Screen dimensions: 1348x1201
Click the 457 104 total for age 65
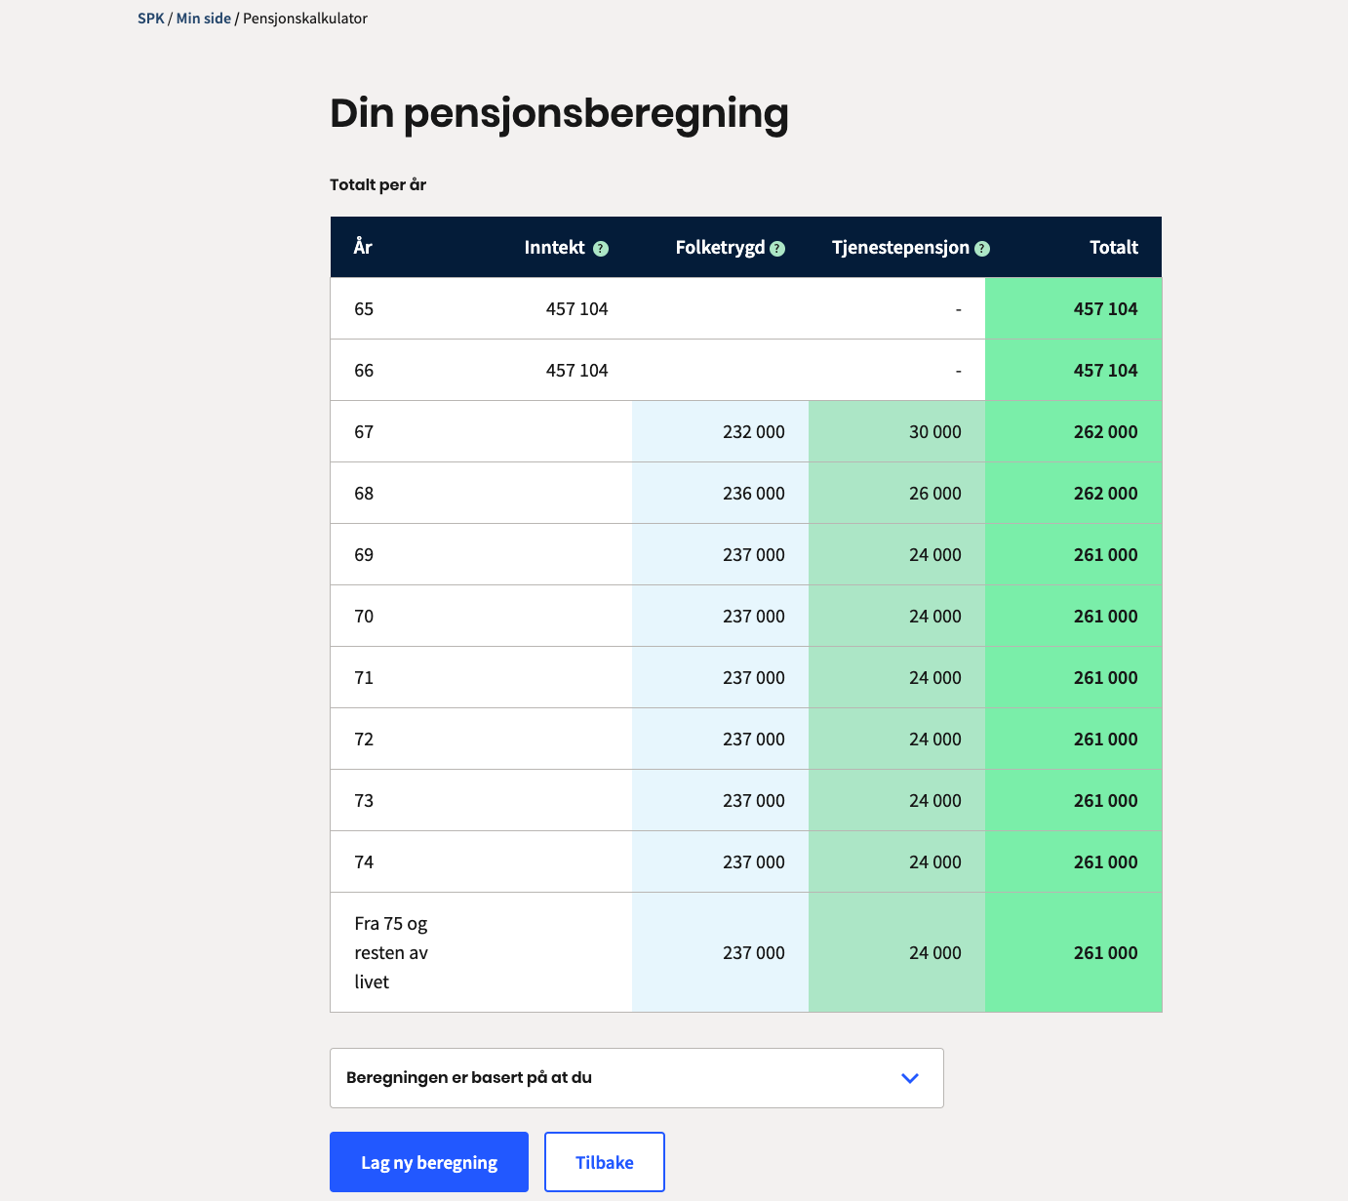click(x=1105, y=309)
